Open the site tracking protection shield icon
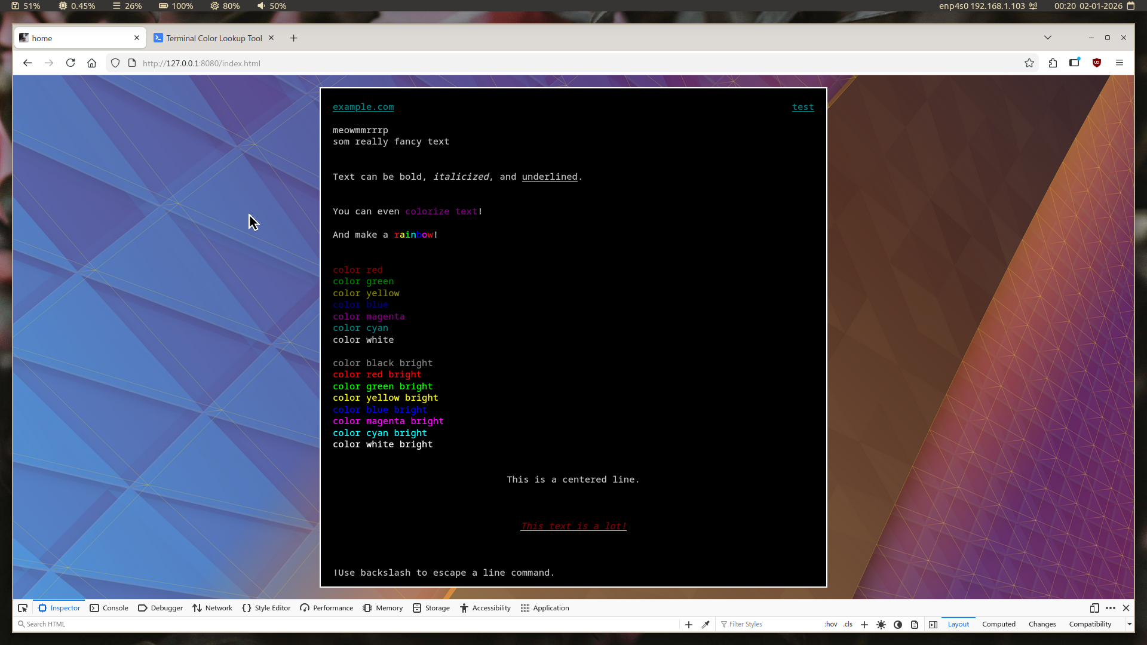Screen dimensions: 1147x645 point(115,63)
